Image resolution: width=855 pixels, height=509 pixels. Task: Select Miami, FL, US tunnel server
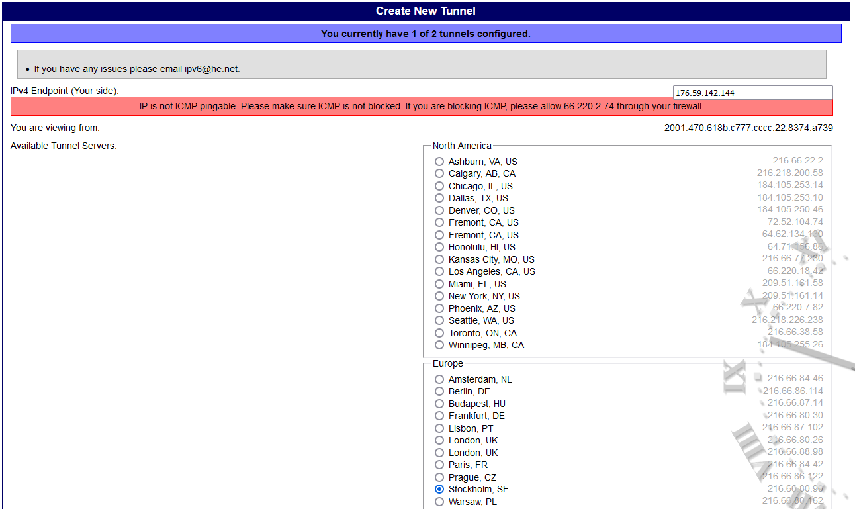pos(439,284)
